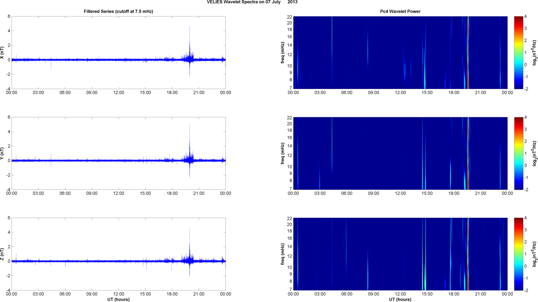The height and width of the screenshot is (302, 538).
Task: Click log2(nT²/Hz) label beside the bottom colorbar
Action: [x=534, y=254]
